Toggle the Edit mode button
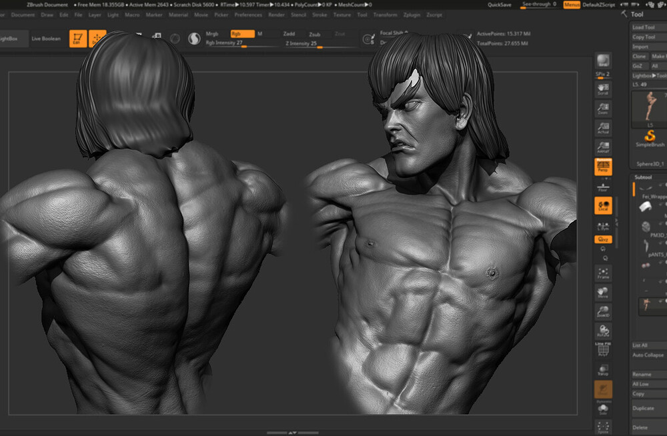This screenshot has width=667, height=436. click(x=78, y=38)
